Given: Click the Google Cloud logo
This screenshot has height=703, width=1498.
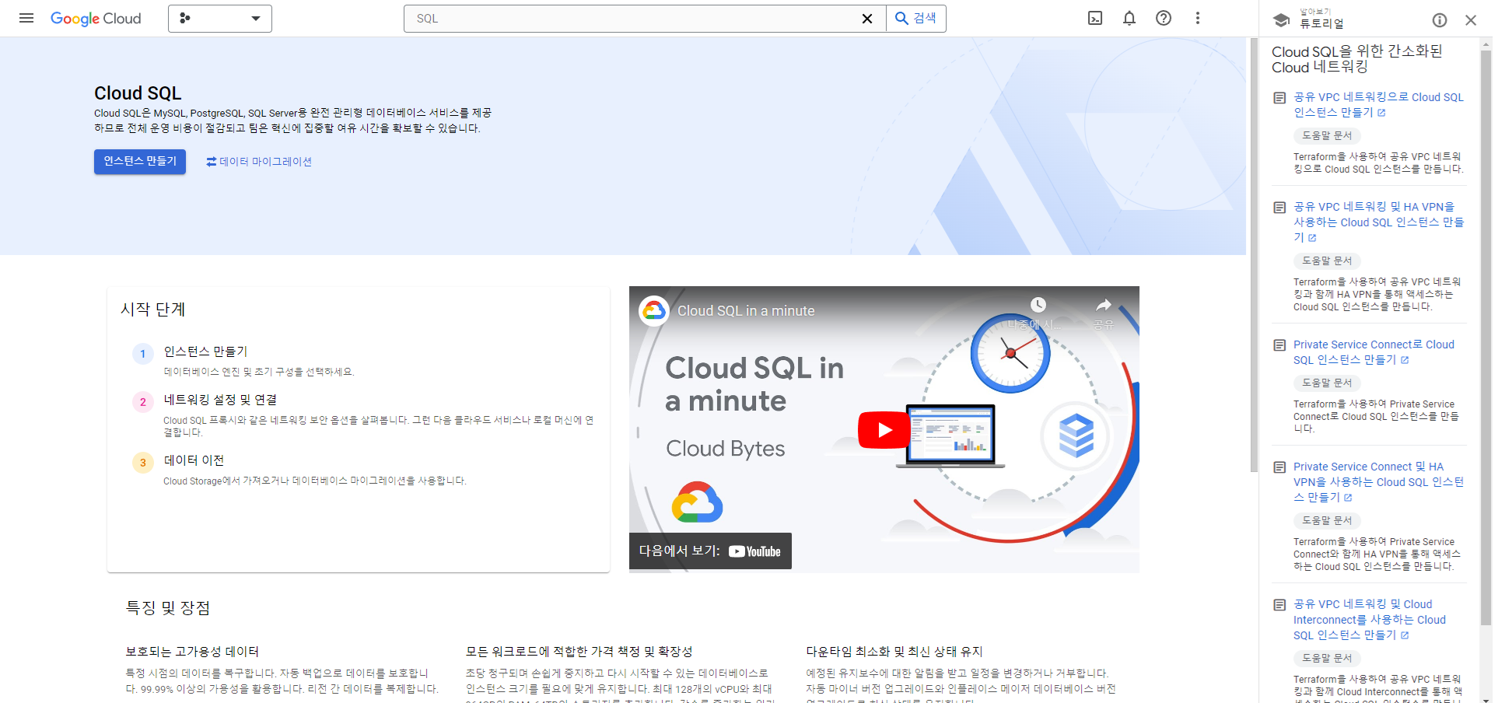Looking at the screenshot, I should pyautogui.click(x=96, y=19).
